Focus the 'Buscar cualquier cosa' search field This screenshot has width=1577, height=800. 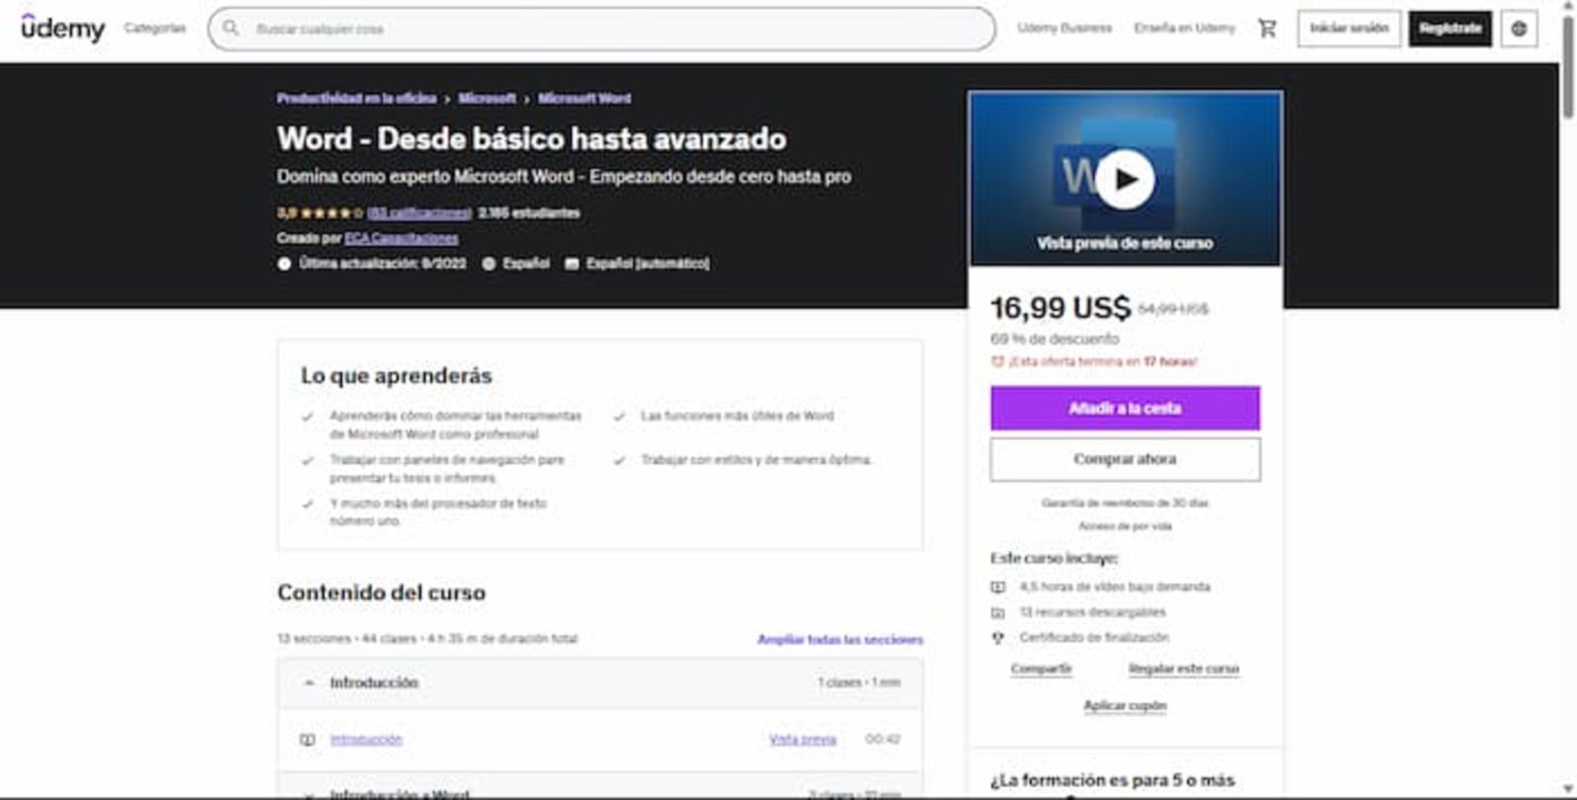tap(601, 29)
